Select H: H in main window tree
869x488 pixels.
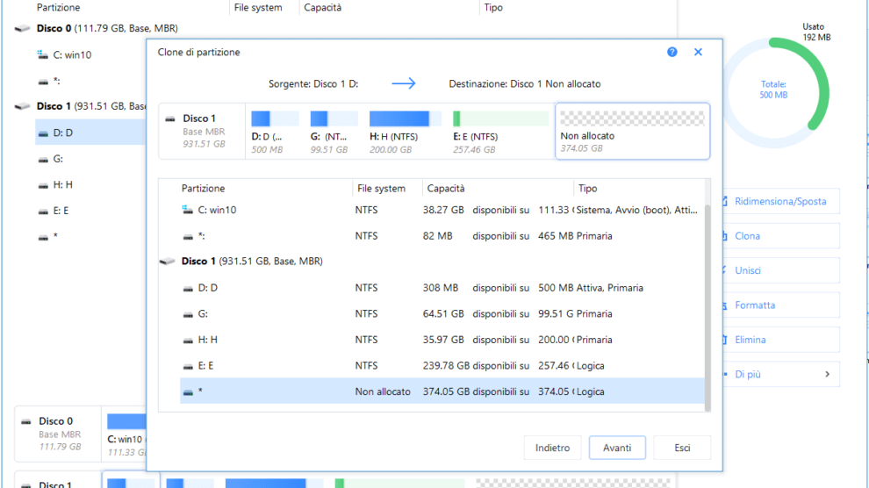point(62,184)
